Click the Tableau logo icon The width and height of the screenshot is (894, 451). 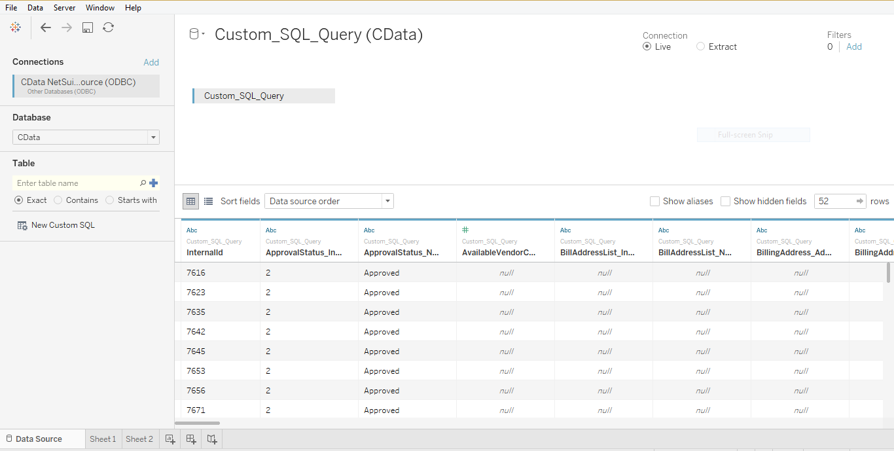click(16, 27)
